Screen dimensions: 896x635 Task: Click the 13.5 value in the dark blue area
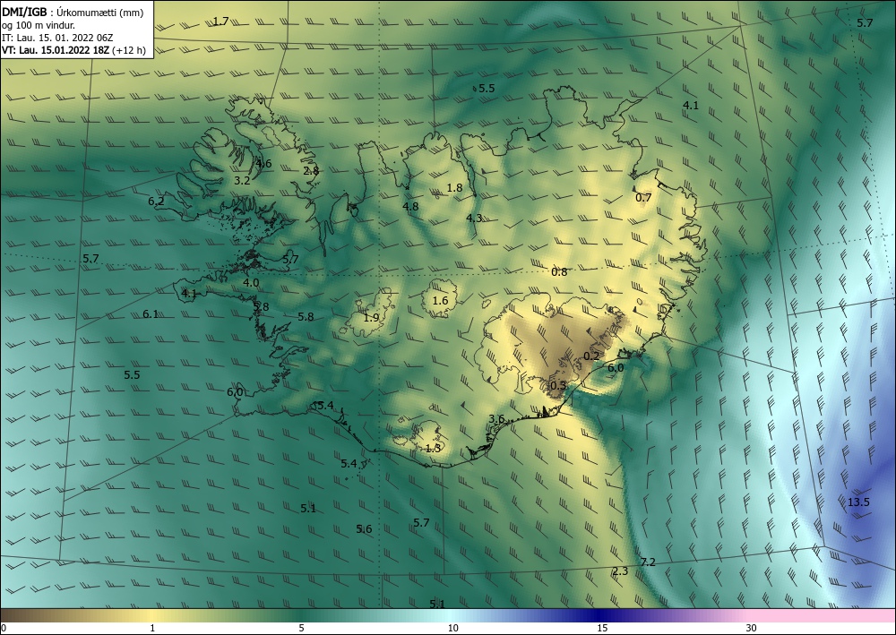(x=858, y=502)
